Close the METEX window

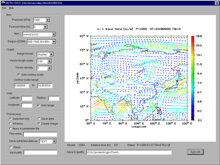click(217, 3)
